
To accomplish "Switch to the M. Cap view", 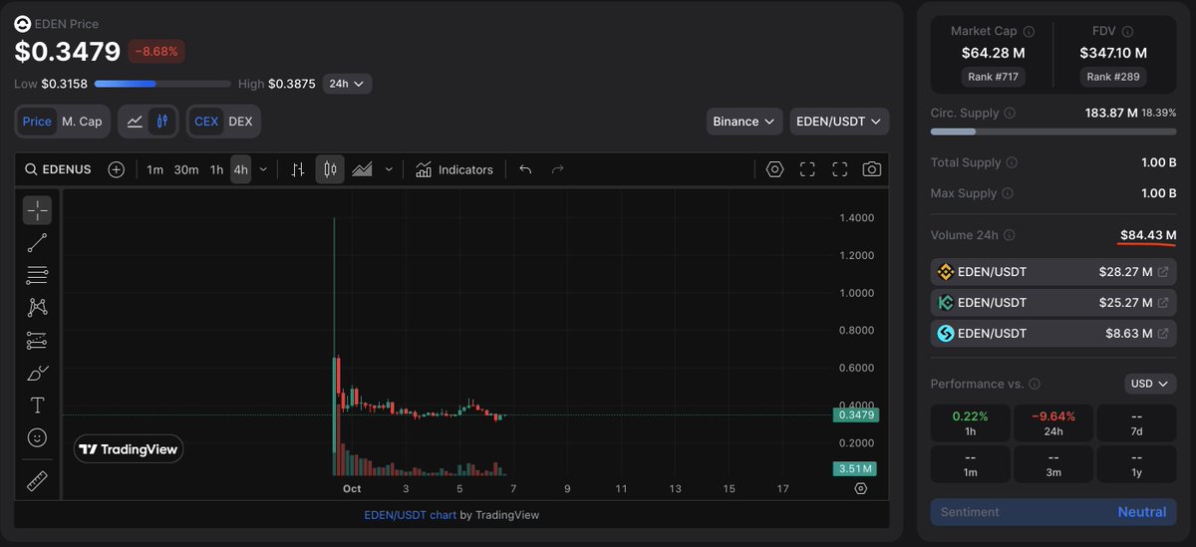I will click(x=82, y=122).
